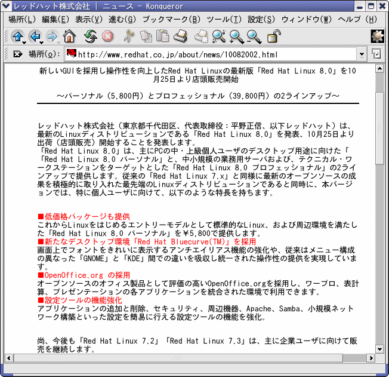Click the red heading about Red Hat Bluecurve(TM)
Viewport: 389px width, 377px height.
(x=147, y=241)
